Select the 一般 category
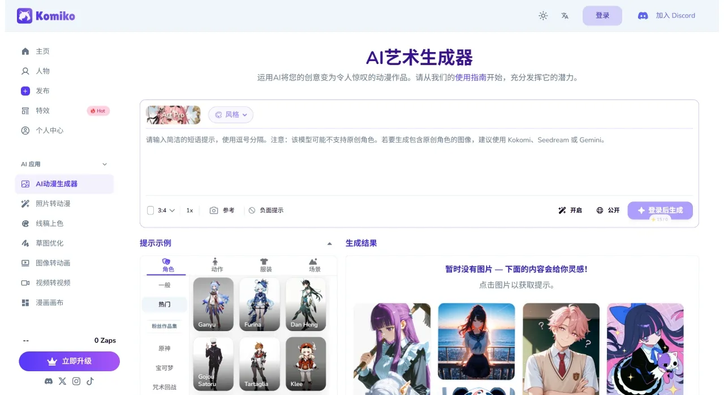724x395 pixels. [x=164, y=286]
